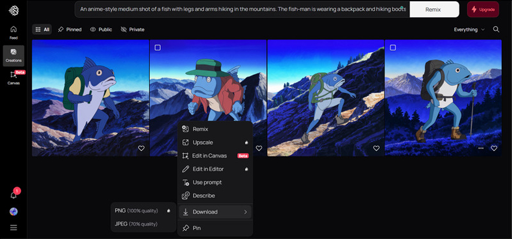The width and height of the screenshot is (512, 239).
Task: Click the red Upgrade button
Action: [483, 10]
